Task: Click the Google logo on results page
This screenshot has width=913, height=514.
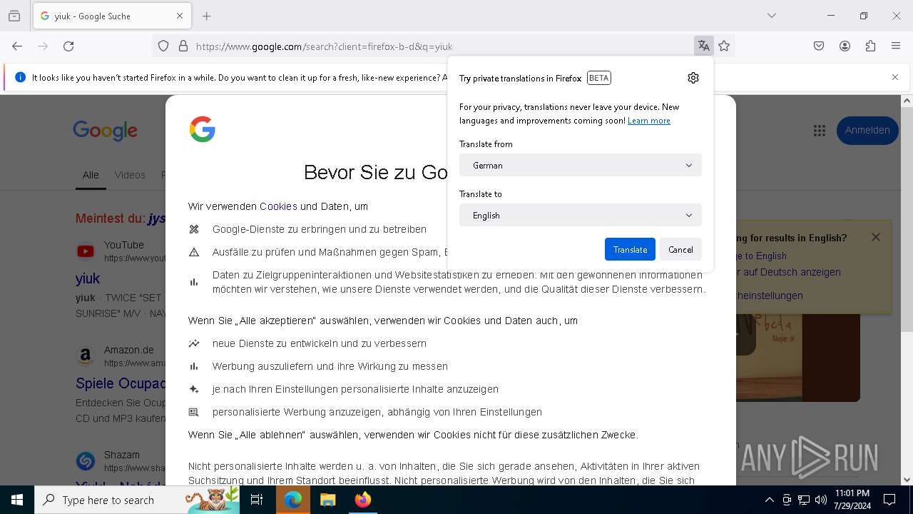Action: (x=105, y=131)
